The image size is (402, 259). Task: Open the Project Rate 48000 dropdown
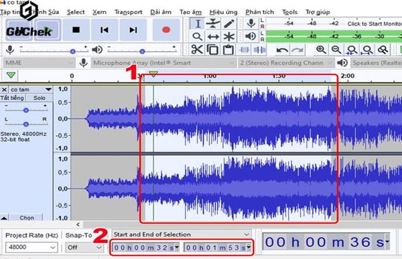coord(31,247)
